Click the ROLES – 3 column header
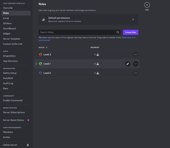Viewport: 170px width, 148px height. [x=43, y=47]
